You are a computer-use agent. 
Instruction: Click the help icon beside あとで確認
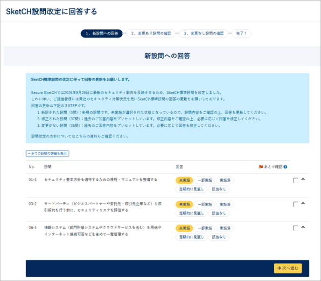tap(285, 167)
